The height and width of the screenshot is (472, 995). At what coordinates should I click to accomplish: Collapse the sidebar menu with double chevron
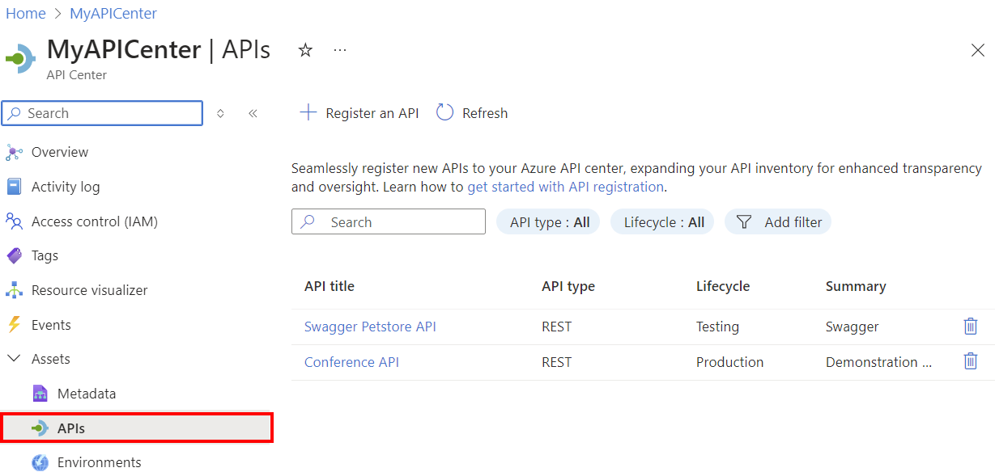(x=253, y=113)
